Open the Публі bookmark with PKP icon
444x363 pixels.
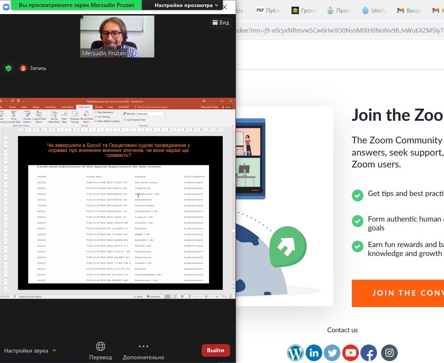tap(269, 11)
